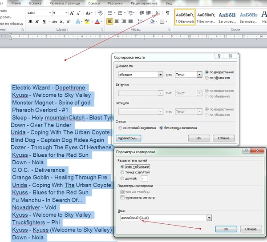Apply paragraph shading fill color
Image resolution: width=267 pixels, height=242 pixels.
[152, 21]
